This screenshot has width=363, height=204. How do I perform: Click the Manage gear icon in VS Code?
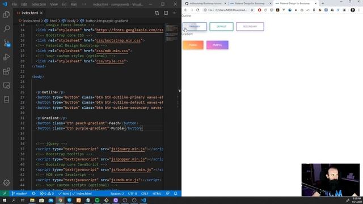tap(6, 182)
